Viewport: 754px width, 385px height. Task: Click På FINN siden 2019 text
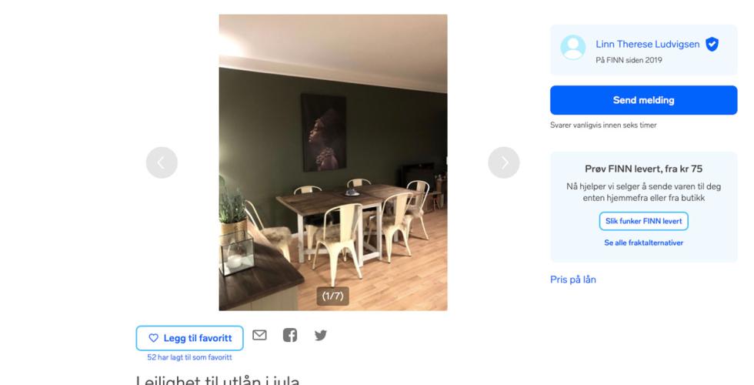[629, 60]
